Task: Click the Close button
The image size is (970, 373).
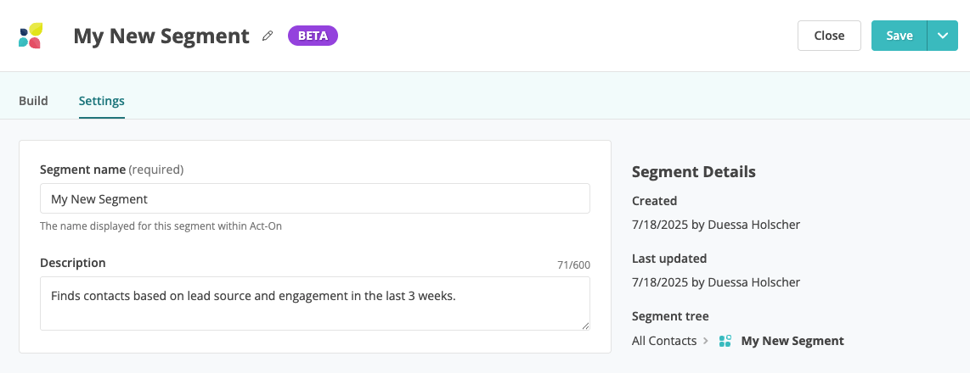Action: pos(829,36)
